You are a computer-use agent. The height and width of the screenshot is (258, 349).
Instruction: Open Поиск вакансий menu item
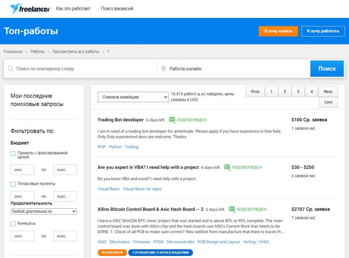tap(117, 9)
